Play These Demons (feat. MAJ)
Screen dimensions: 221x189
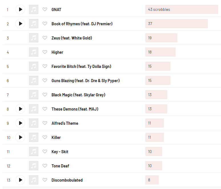point(20,109)
